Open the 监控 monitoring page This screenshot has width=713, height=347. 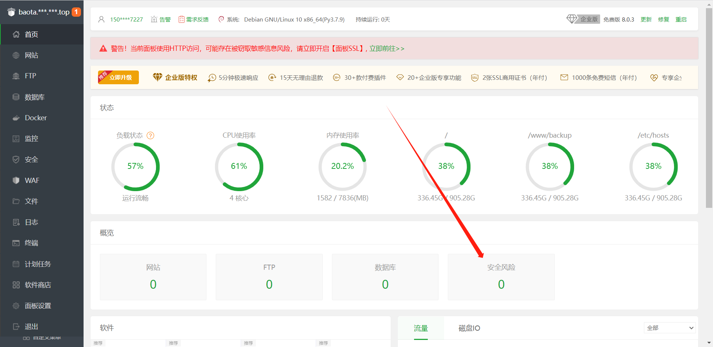point(32,138)
